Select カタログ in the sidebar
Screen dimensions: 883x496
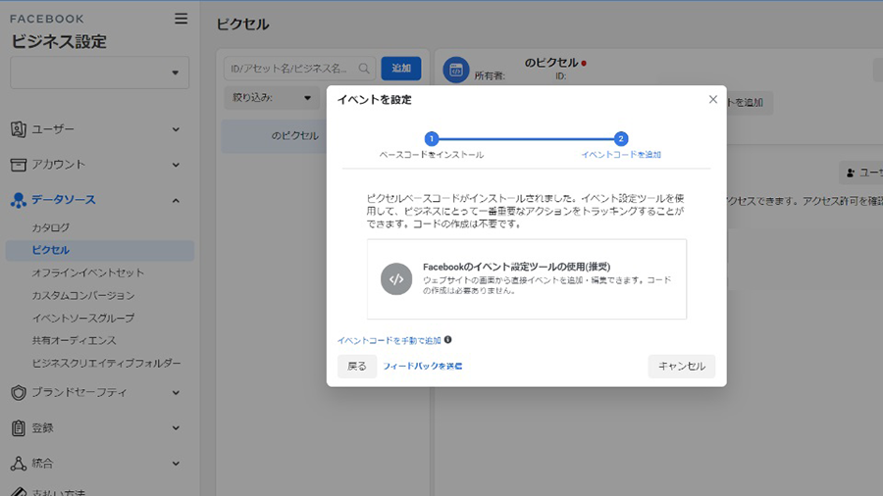pos(51,227)
